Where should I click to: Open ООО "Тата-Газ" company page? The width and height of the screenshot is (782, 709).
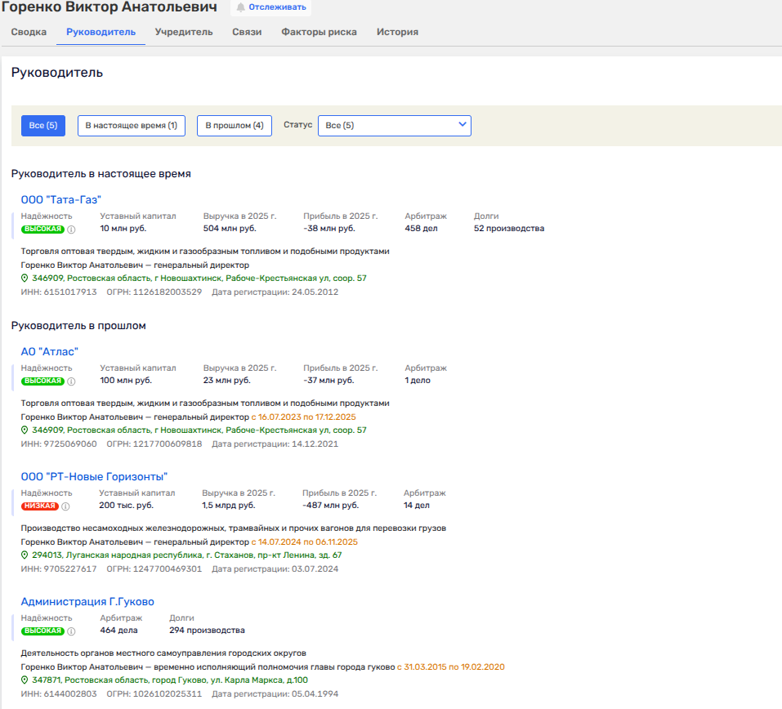pyautogui.click(x=60, y=199)
